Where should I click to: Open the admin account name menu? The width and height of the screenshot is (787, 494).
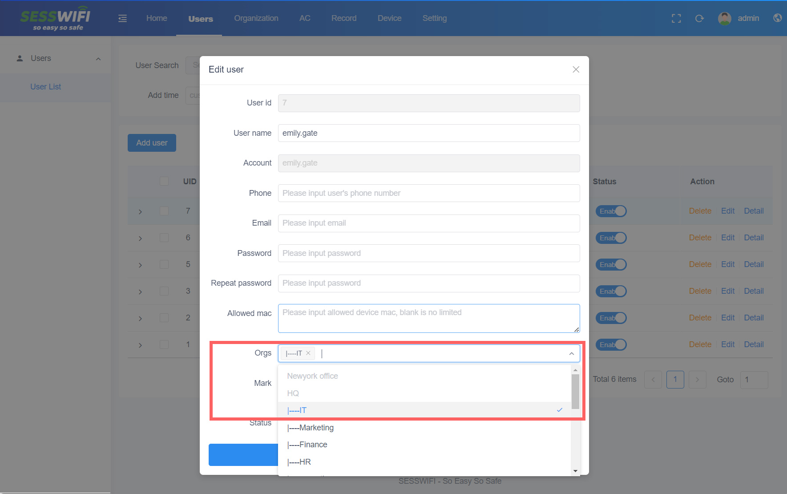[x=748, y=18]
